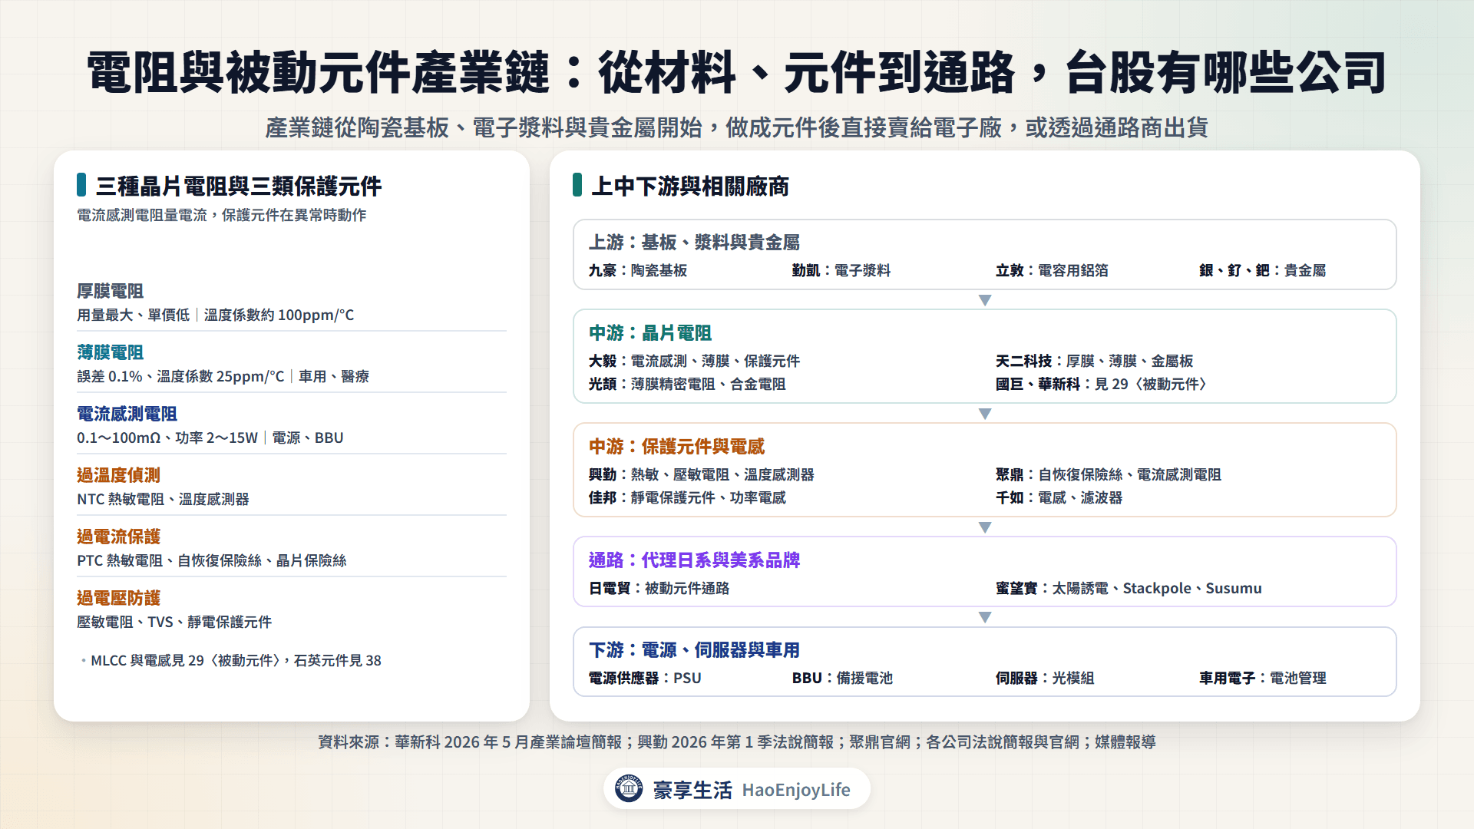Click the 下游：電源、伺服器與車用 box title
Viewport: 1474px width, 829px height.
tap(695, 650)
